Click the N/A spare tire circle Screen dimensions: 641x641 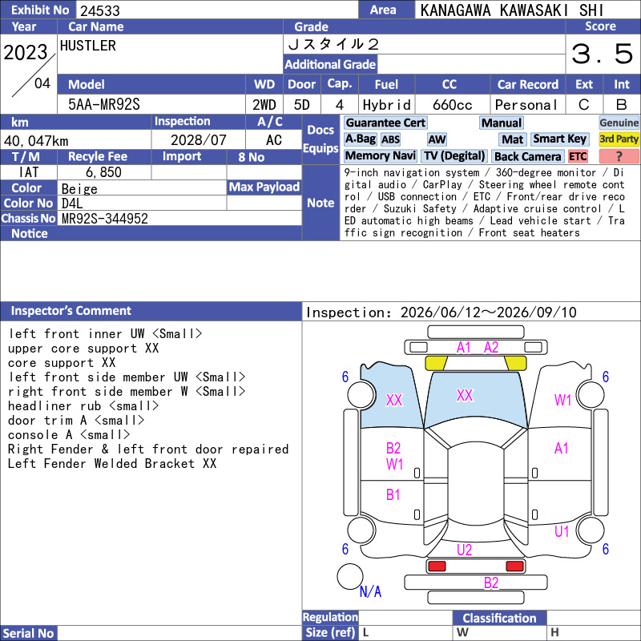350,576
